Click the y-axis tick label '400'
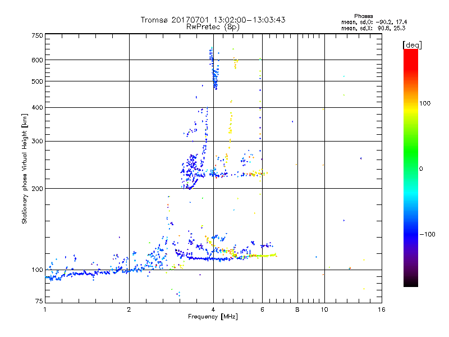Viewport: 449px width, 337px height. point(37,107)
